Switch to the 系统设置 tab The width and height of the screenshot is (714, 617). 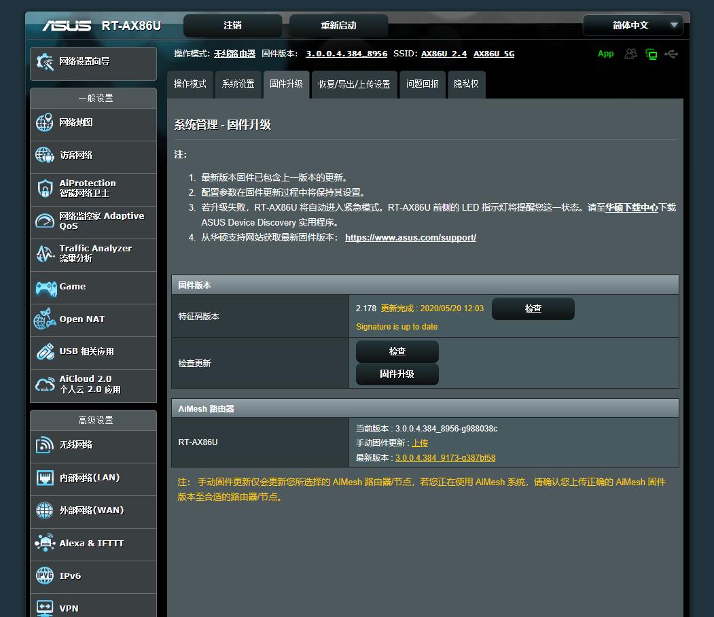tap(238, 84)
